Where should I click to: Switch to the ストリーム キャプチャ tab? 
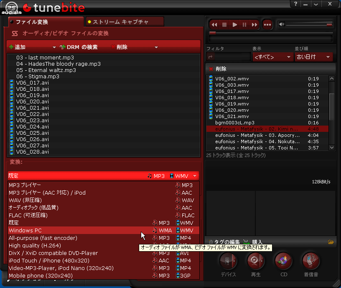coord(125,22)
